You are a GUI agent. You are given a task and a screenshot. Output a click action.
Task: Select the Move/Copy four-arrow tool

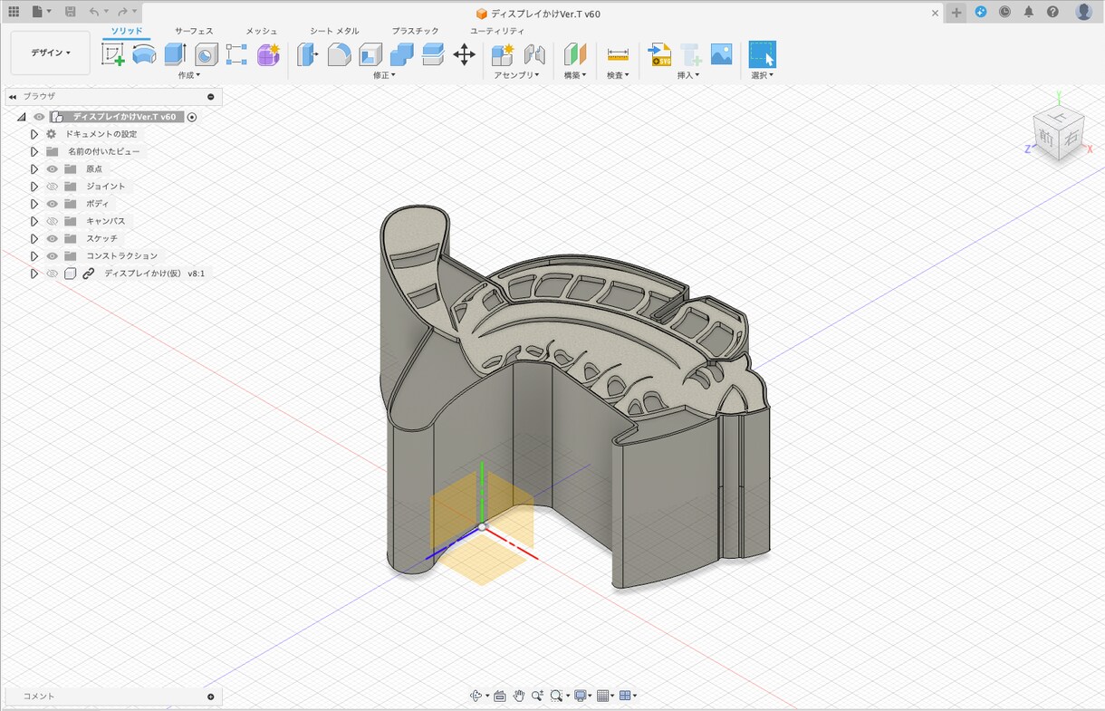point(464,54)
